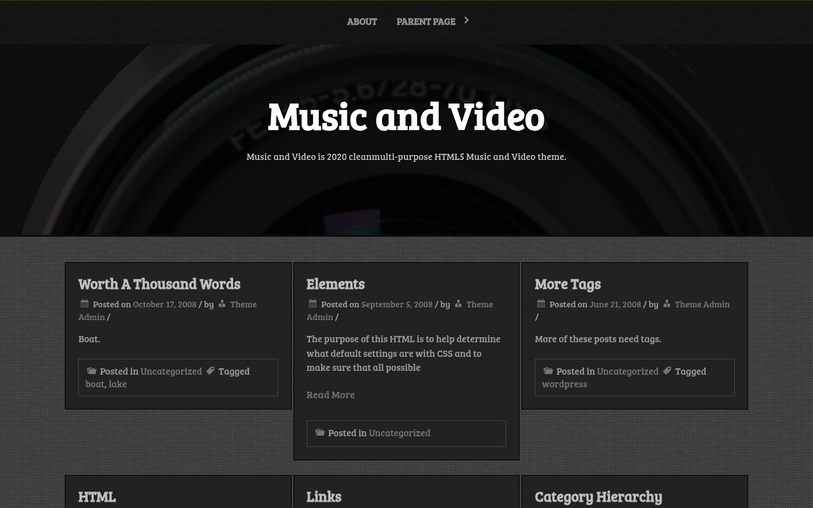Click Theme Admin author in More Tags post
The image size is (813, 508).
coord(702,304)
